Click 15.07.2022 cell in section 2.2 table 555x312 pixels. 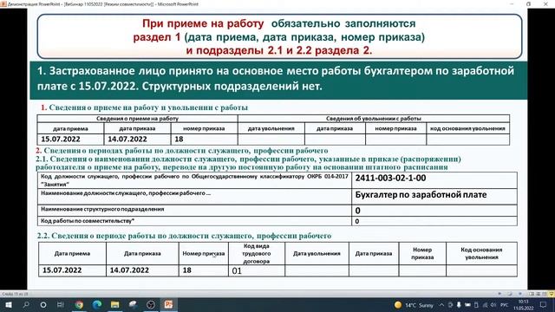tap(72, 270)
